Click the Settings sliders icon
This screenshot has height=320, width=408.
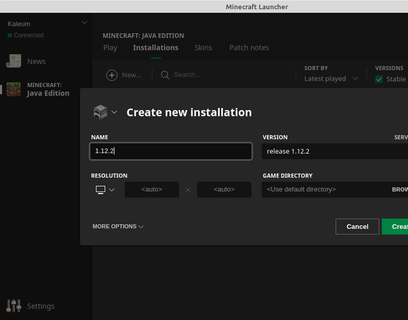(x=13, y=306)
